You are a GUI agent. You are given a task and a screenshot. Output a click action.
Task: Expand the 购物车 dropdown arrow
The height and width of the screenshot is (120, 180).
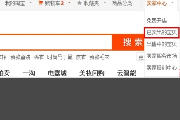pos(69,2)
